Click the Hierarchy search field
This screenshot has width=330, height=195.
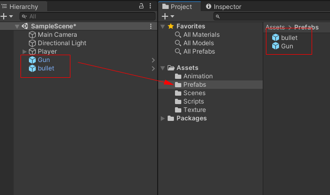88,16
